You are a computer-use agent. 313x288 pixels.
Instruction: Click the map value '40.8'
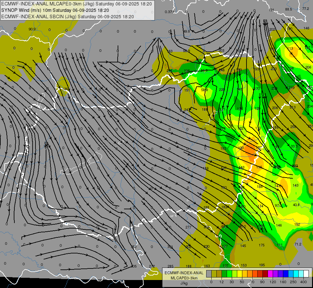click(x=296, y=205)
